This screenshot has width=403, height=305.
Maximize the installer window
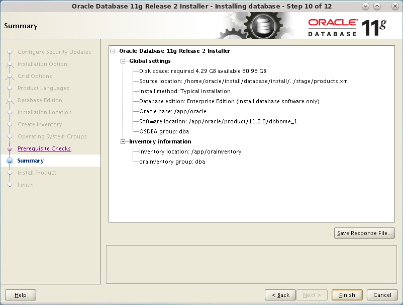(x=377, y=7)
